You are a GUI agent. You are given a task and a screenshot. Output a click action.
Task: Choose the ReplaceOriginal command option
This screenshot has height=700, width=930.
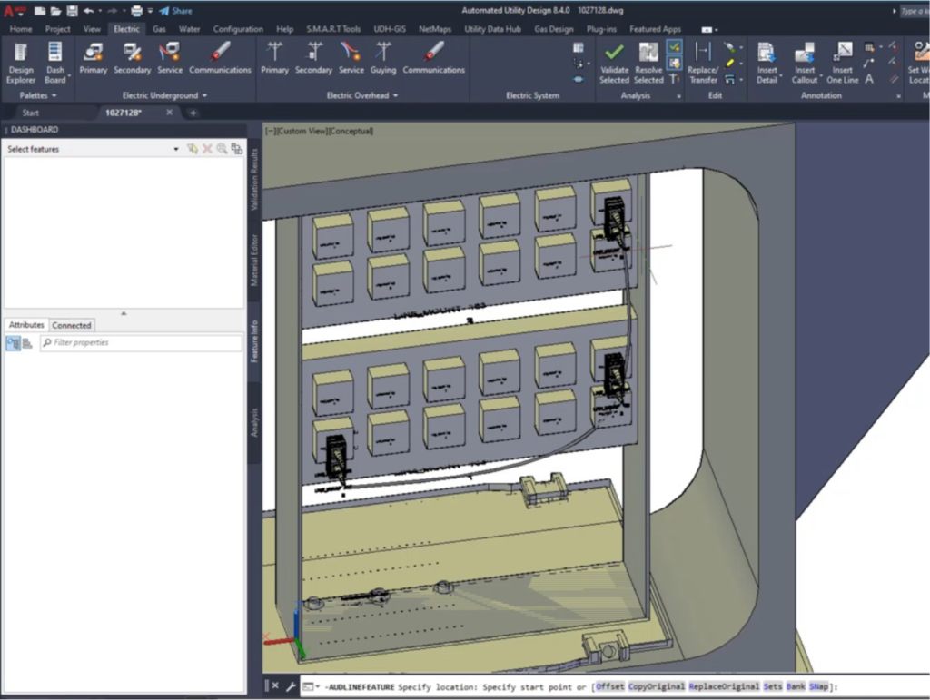pyautogui.click(x=724, y=686)
